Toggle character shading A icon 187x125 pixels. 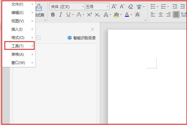(x=137, y=15)
